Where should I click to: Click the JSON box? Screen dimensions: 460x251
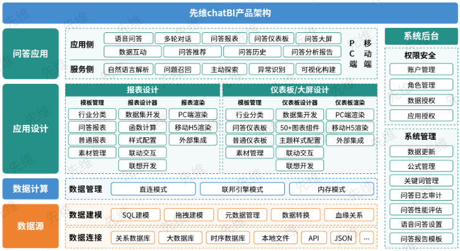pyautogui.click(x=343, y=238)
